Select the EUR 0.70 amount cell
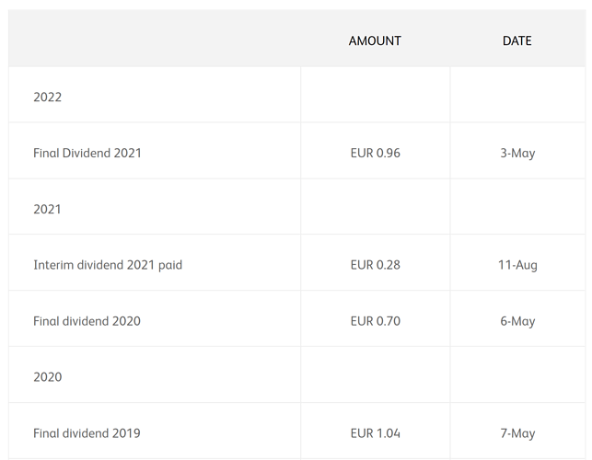Screen dimensions: 592x460 (376, 321)
